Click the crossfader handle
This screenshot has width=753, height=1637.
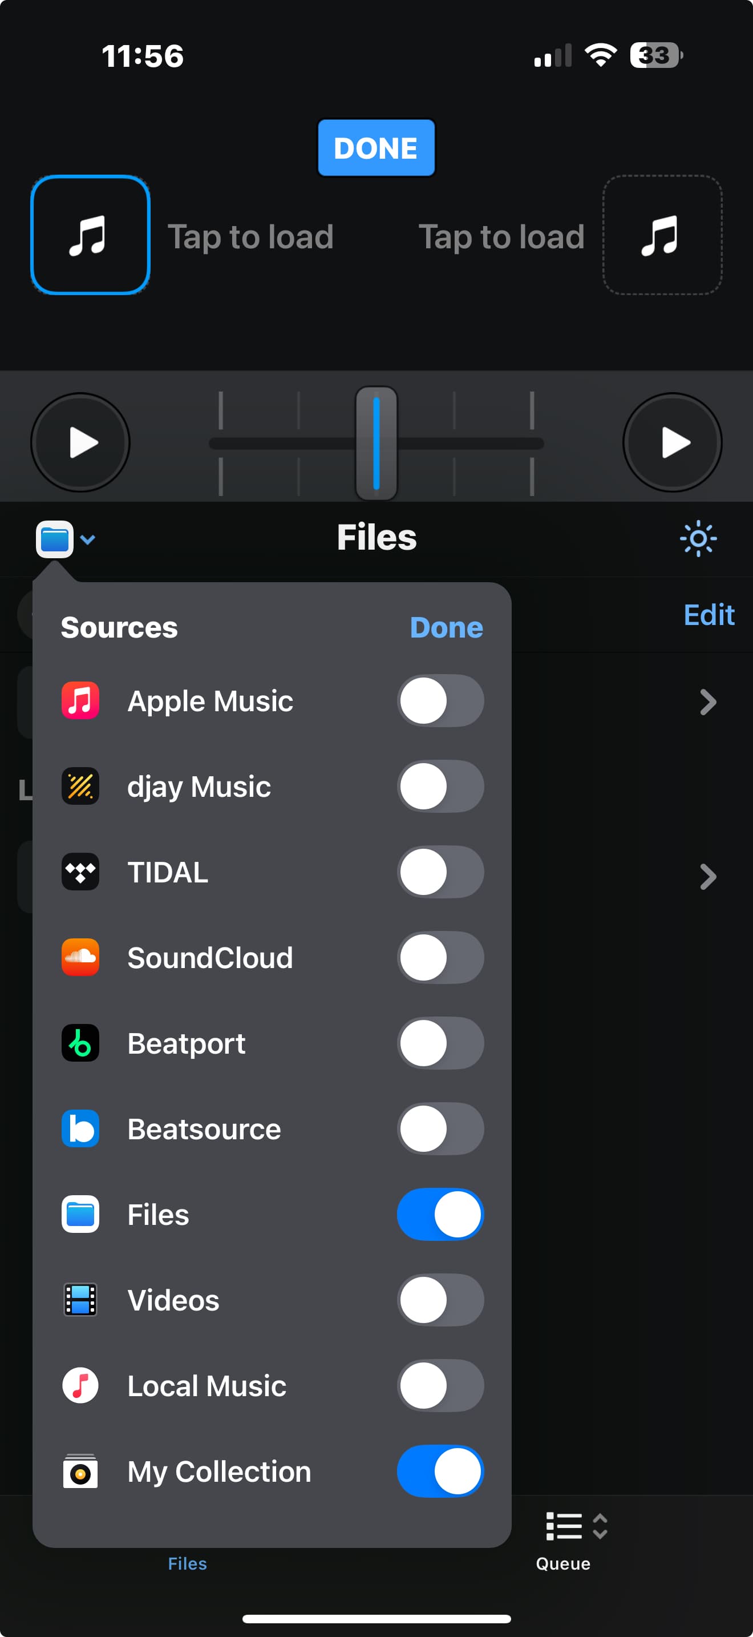(x=376, y=443)
